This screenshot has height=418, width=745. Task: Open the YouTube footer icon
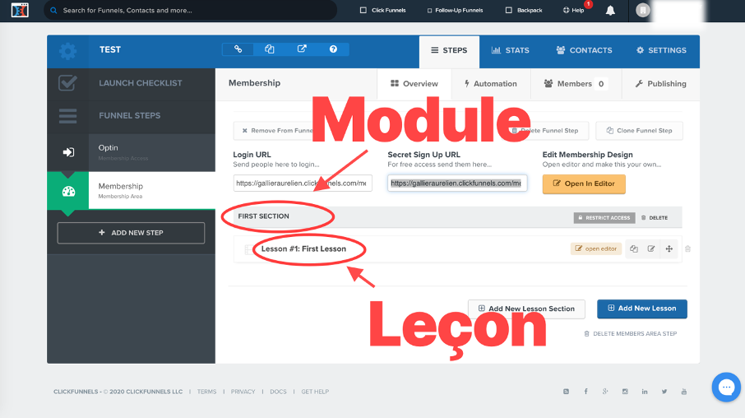click(683, 392)
